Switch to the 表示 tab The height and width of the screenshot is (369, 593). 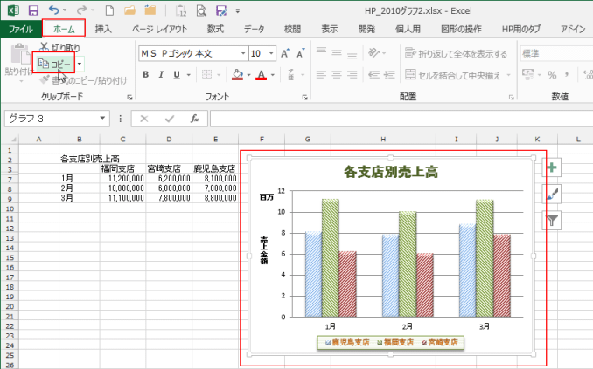click(330, 29)
